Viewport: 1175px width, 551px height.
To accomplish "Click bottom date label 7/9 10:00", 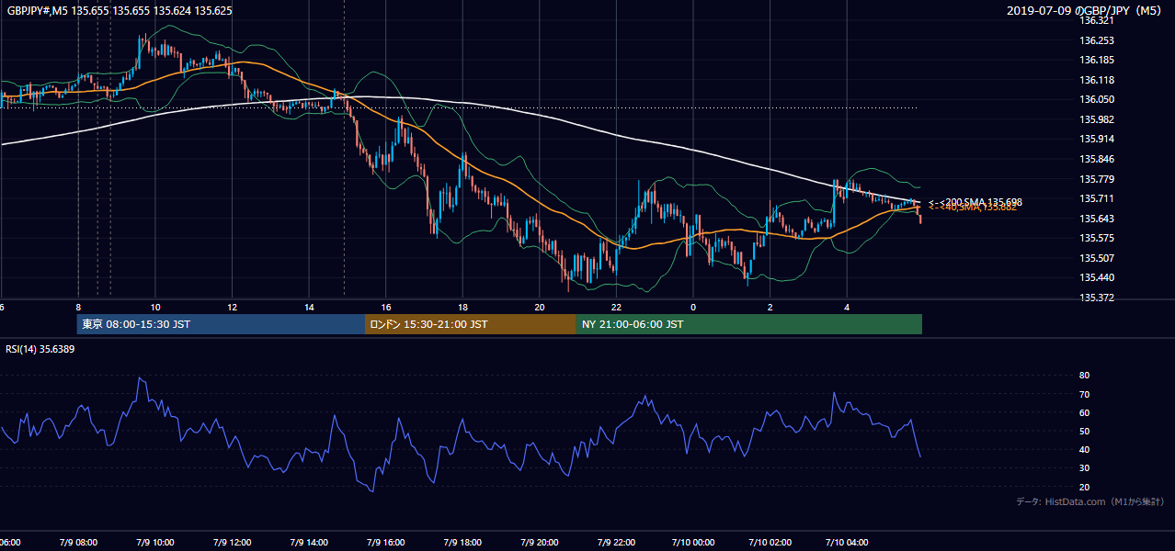I will 154,543.
